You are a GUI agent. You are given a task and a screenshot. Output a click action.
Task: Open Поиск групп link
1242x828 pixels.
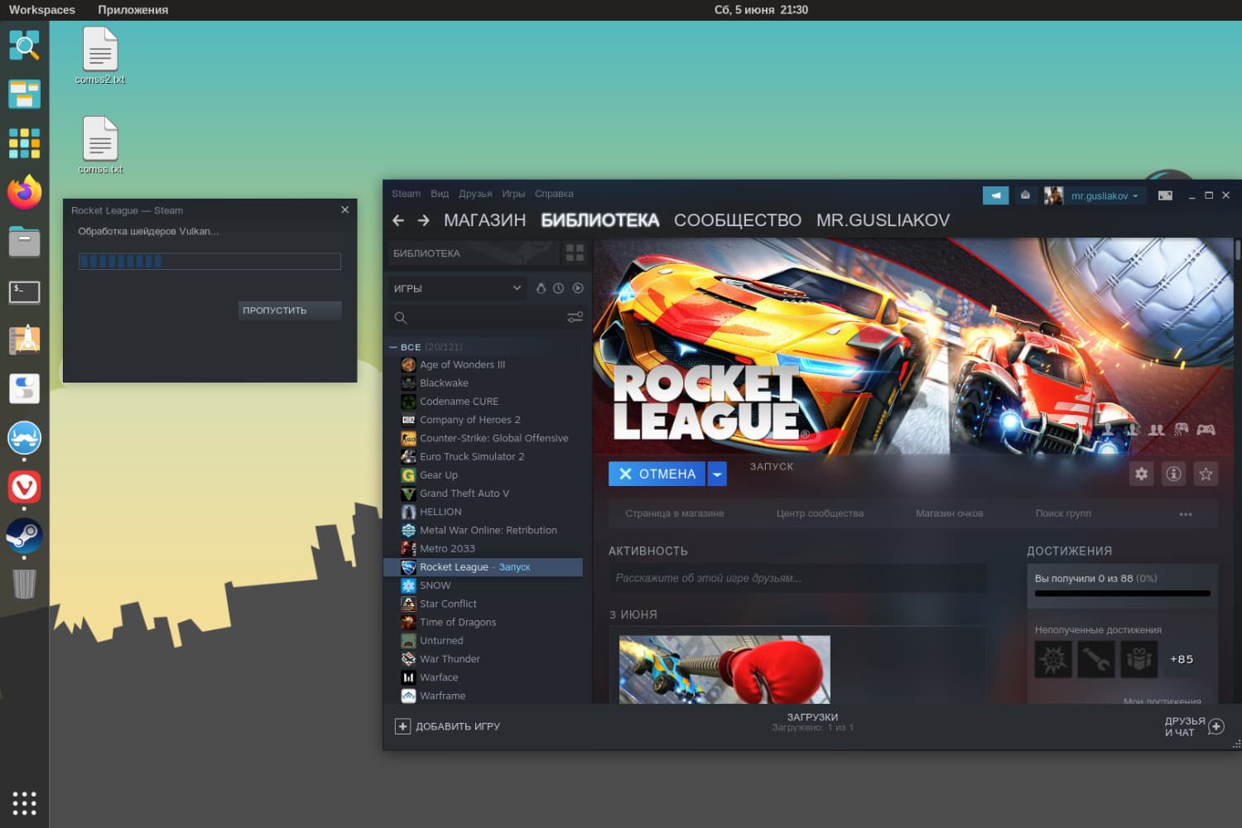(x=1063, y=513)
